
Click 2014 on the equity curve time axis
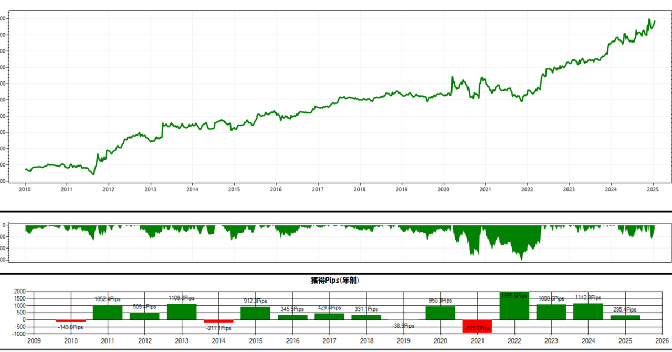point(192,189)
